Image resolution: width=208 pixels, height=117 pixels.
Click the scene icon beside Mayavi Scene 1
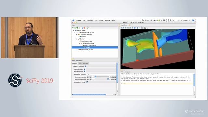click(x=76, y=30)
